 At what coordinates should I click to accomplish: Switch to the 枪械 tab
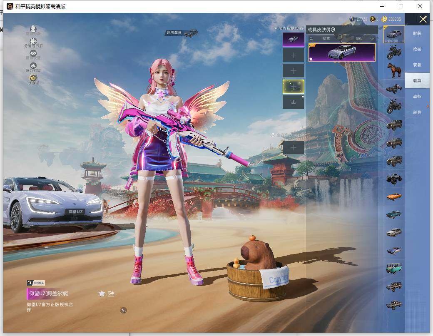click(x=417, y=49)
